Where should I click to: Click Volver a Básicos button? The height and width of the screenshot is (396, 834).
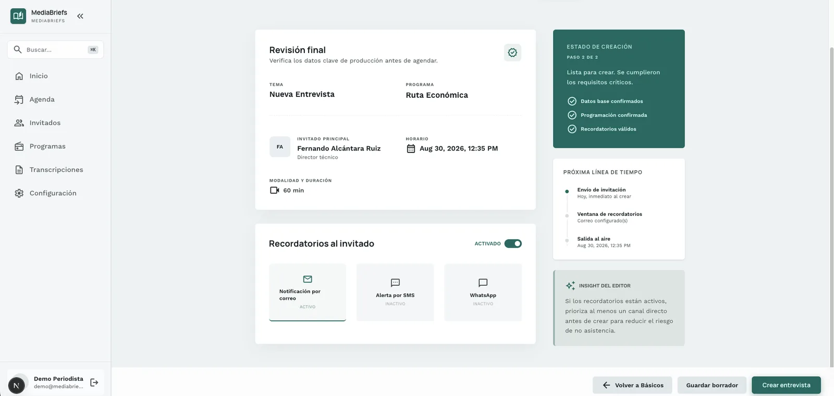[x=632, y=385]
